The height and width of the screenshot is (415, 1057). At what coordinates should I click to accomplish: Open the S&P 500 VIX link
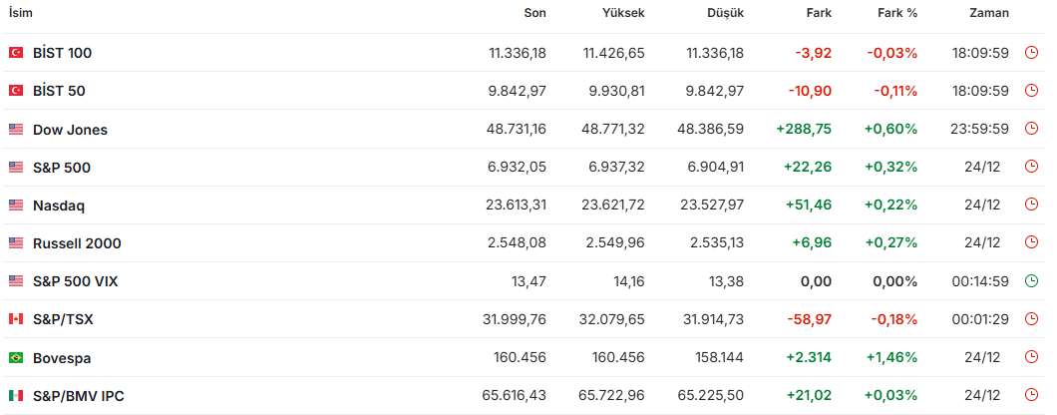[75, 281]
